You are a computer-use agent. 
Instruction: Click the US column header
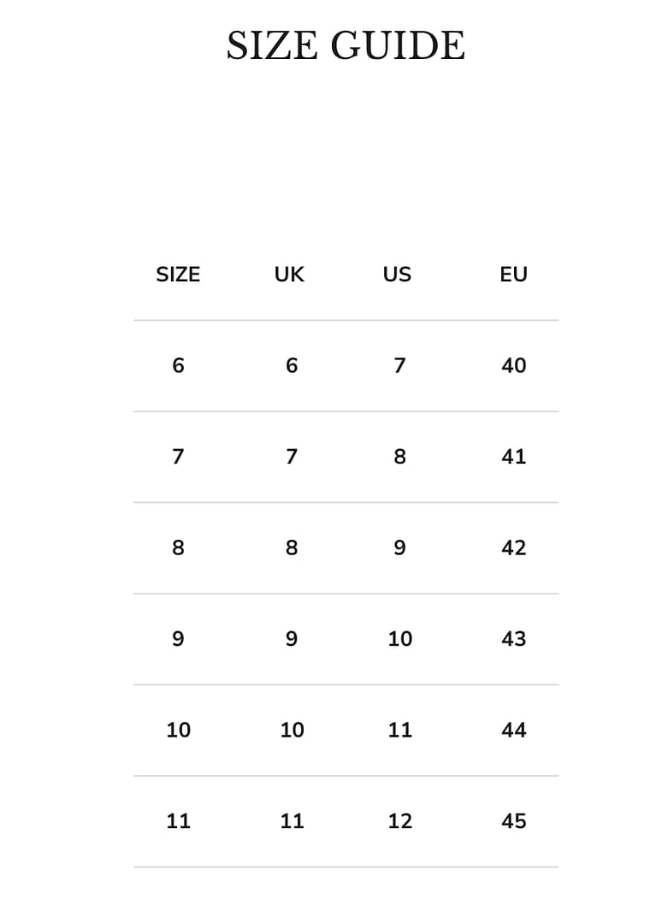[397, 275]
